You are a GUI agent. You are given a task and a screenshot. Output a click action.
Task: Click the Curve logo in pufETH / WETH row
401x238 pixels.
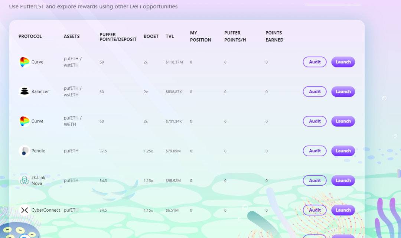[x=24, y=121]
